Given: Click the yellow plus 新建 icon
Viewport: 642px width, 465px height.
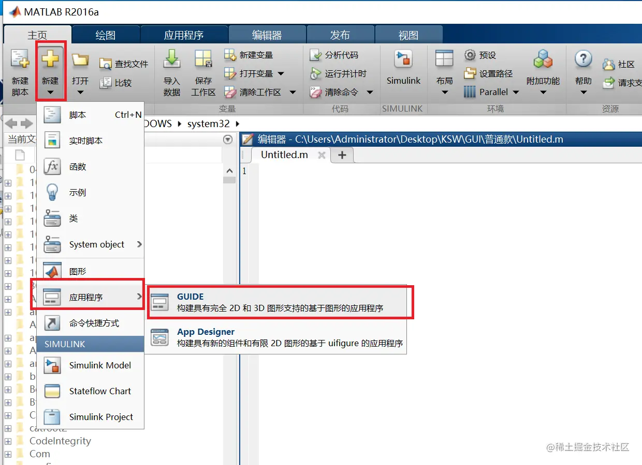Looking at the screenshot, I should pyautogui.click(x=50, y=59).
